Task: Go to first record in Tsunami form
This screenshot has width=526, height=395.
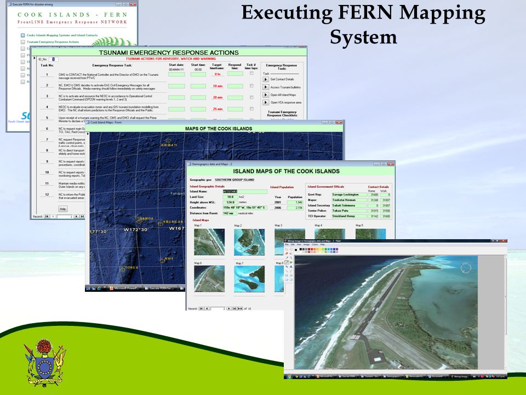Action: (47, 217)
